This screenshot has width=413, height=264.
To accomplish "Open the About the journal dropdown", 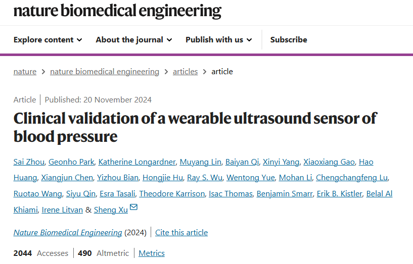I will click(x=134, y=40).
